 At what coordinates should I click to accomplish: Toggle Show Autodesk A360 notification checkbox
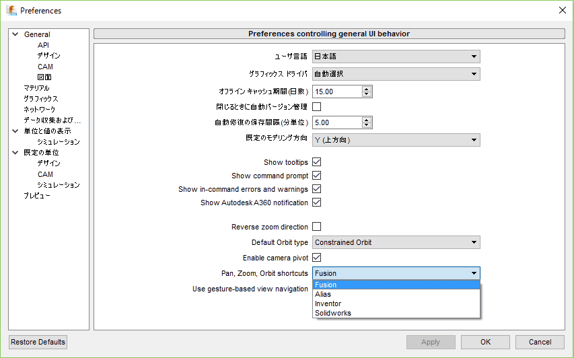pyautogui.click(x=317, y=203)
